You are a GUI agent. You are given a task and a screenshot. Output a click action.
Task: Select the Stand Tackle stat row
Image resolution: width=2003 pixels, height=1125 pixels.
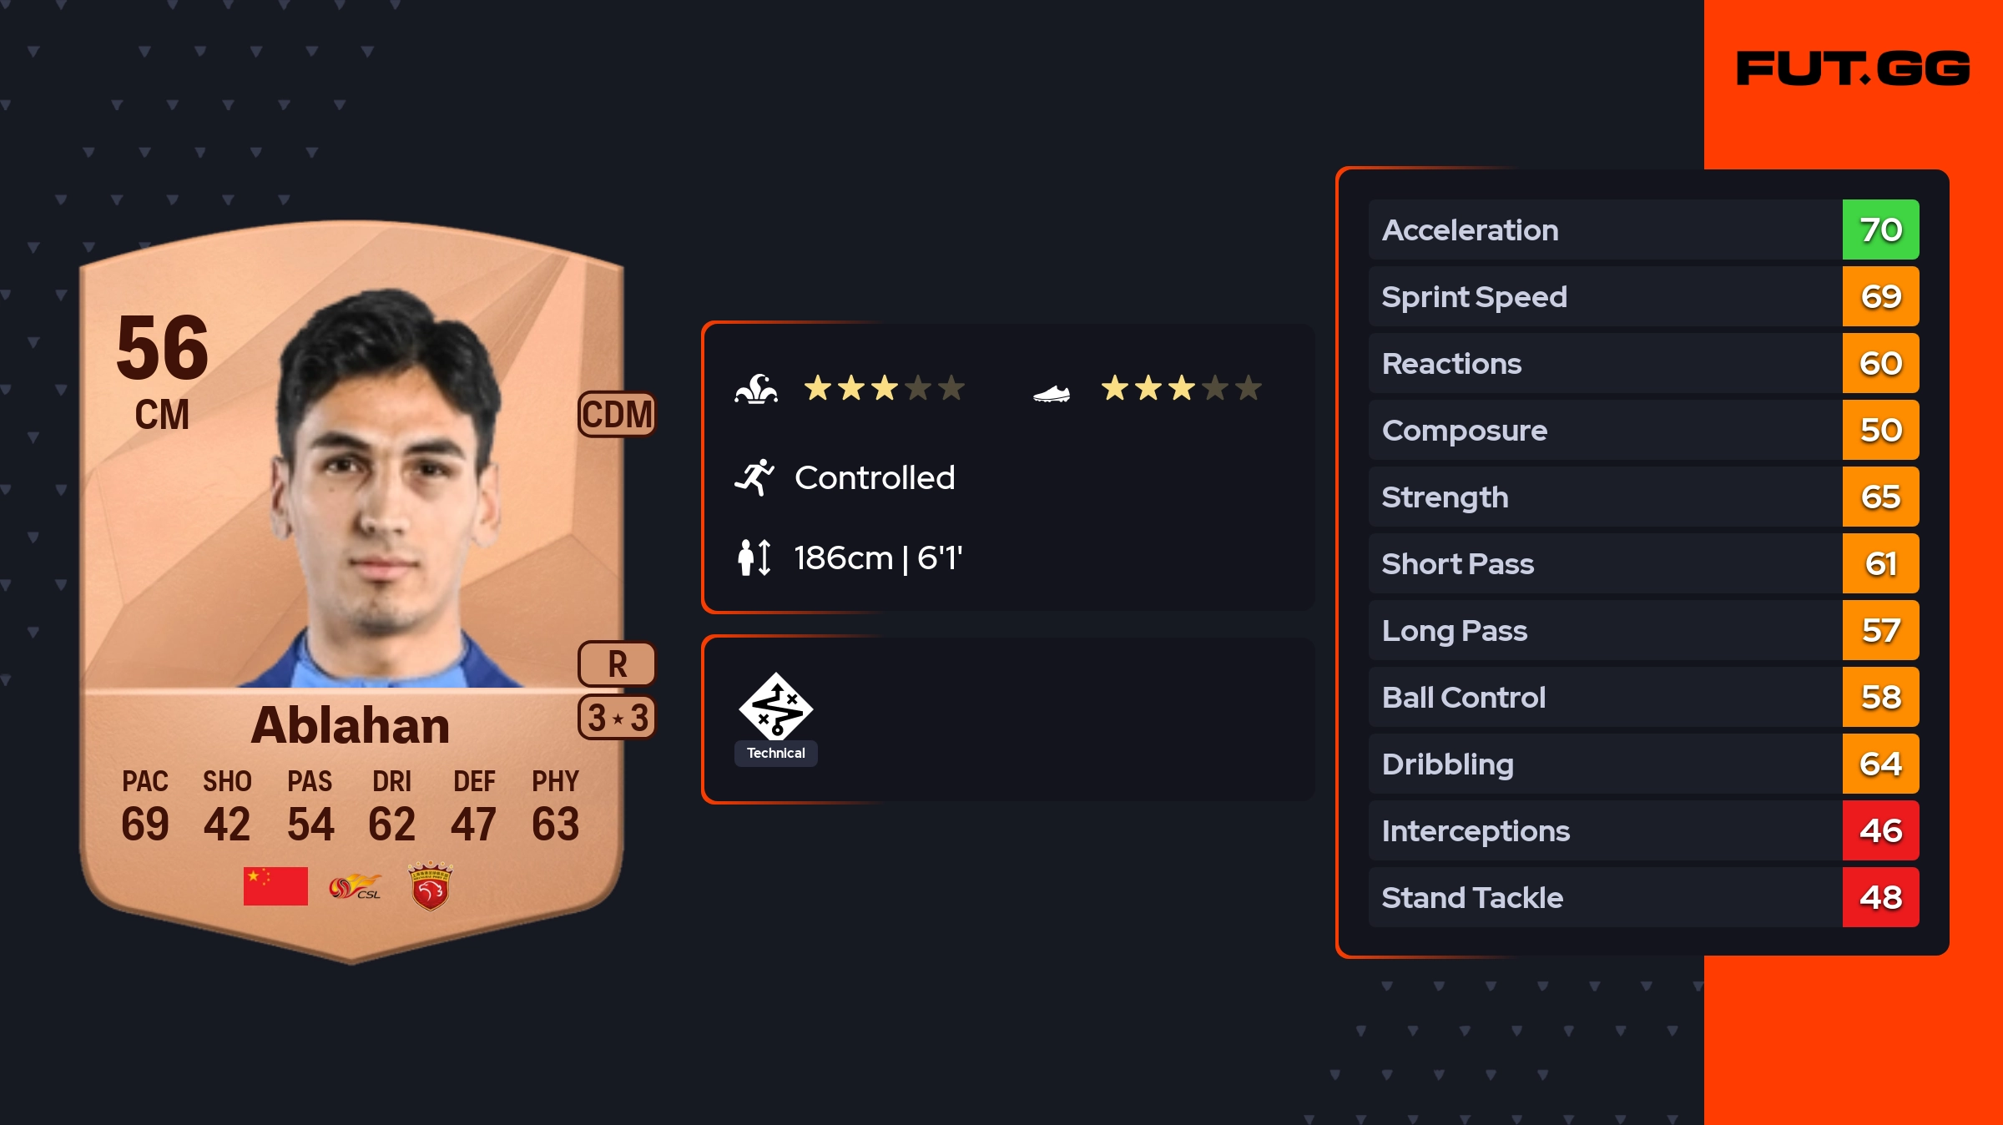click(x=1644, y=897)
